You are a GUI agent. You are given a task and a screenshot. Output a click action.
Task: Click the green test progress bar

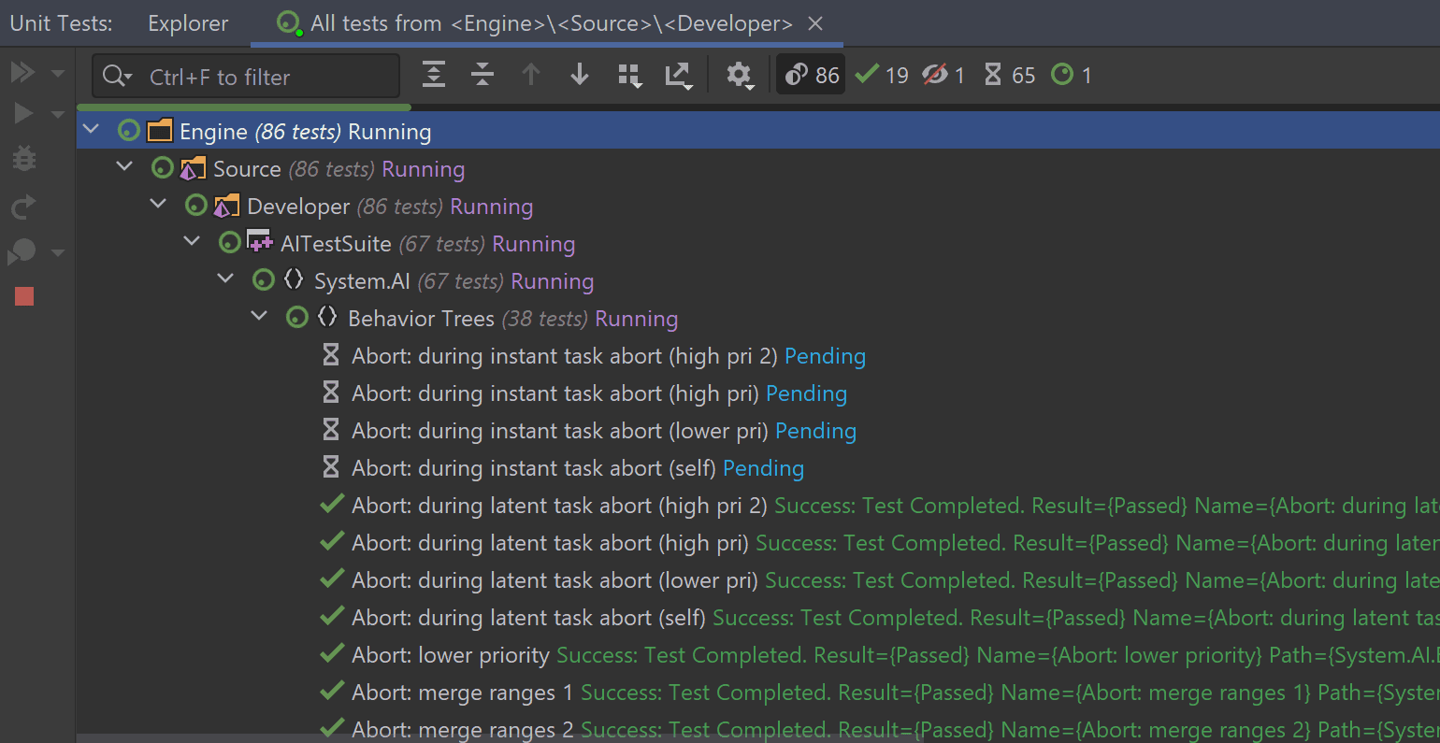coord(243,107)
